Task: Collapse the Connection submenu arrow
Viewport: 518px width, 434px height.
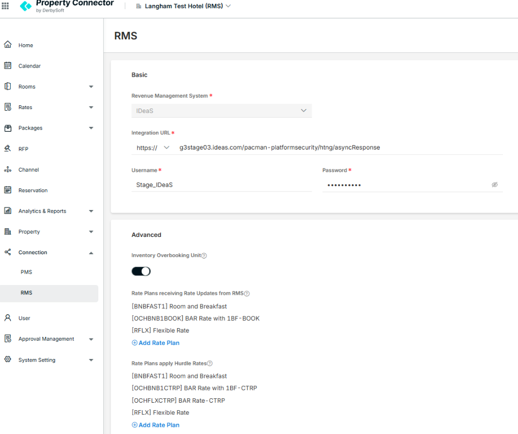Action: click(x=91, y=253)
